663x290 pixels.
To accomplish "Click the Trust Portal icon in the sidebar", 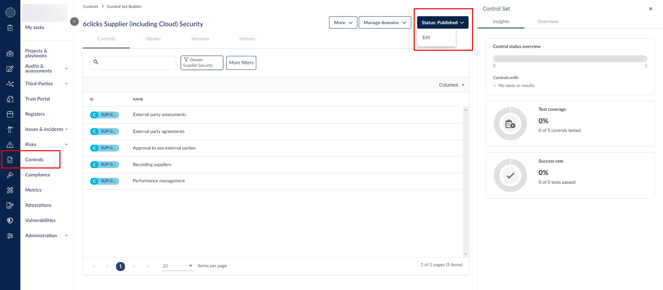I will click(x=10, y=99).
